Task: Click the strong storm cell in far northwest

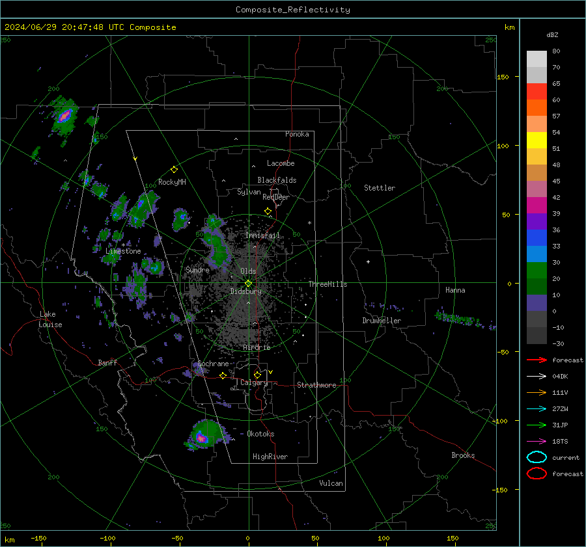Action: [64, 116]
